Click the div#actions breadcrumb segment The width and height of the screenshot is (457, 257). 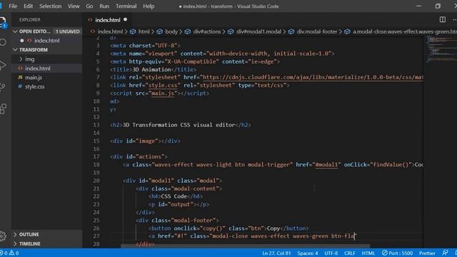206,31
